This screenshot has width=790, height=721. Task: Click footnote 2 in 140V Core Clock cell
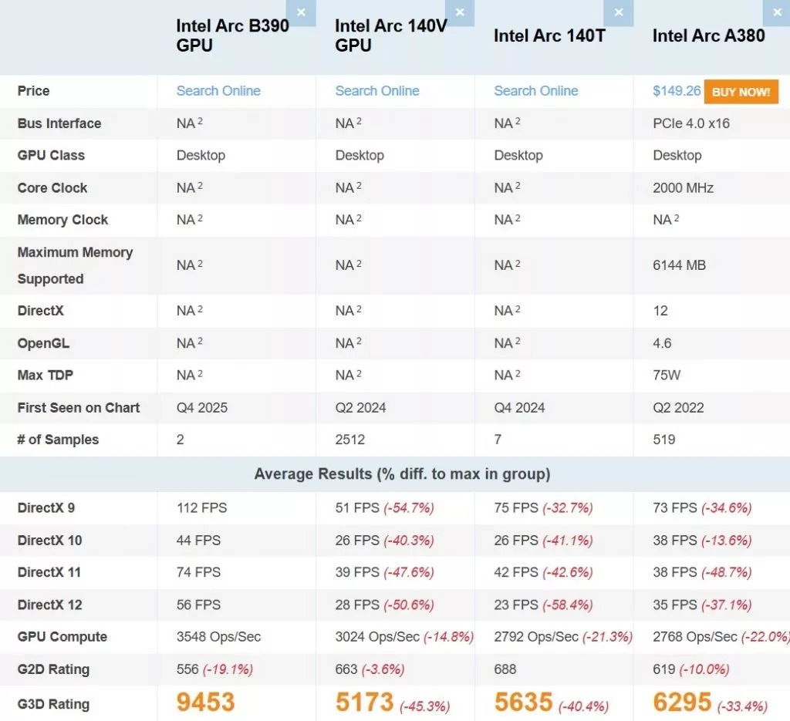point(360,186)
